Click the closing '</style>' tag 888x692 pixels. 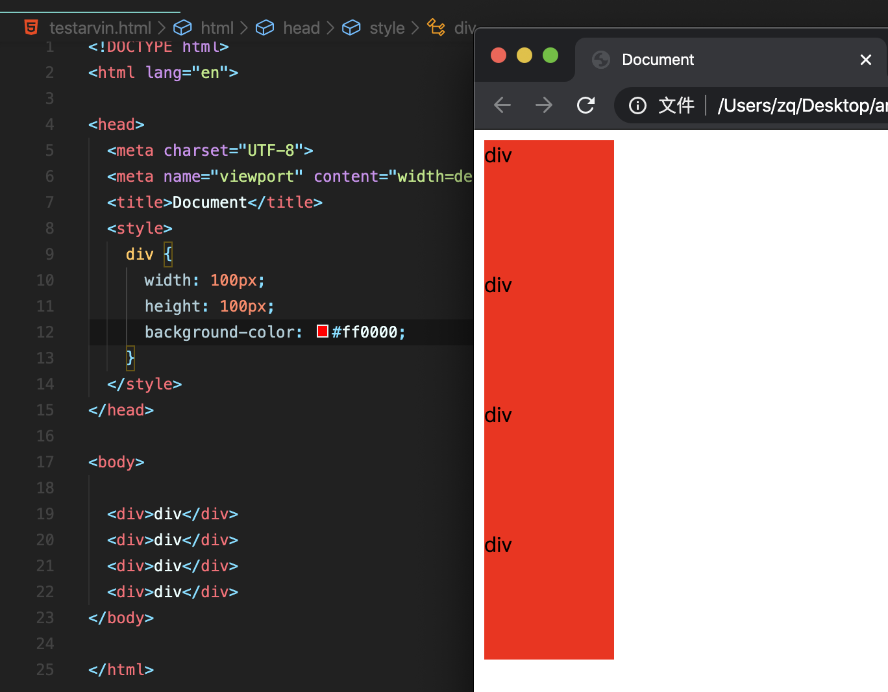click(145, 384)
